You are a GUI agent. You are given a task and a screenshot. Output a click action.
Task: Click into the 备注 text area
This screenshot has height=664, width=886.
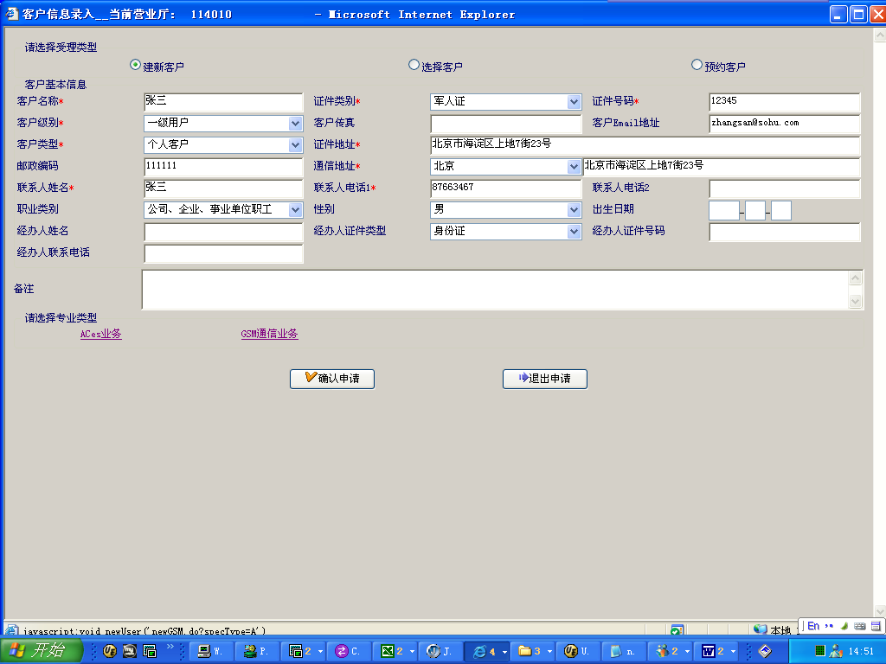493,290
